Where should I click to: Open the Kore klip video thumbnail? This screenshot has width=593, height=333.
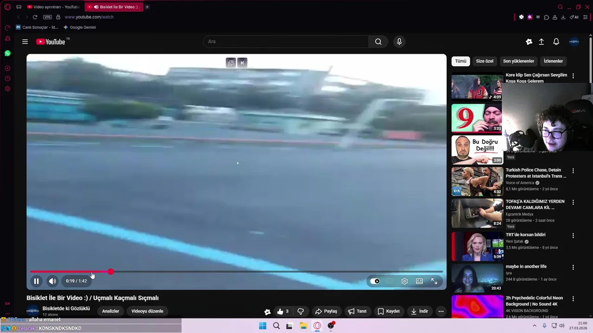[477, 86]
